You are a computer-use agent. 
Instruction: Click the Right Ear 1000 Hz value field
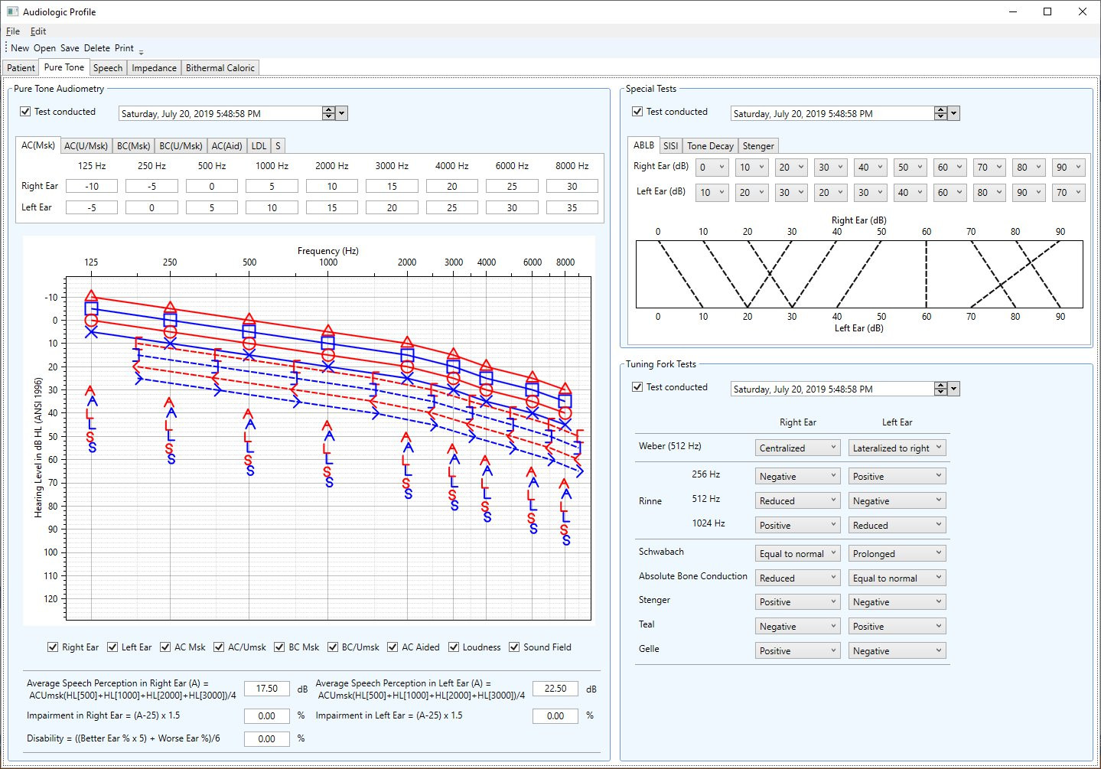click(272, 186)
